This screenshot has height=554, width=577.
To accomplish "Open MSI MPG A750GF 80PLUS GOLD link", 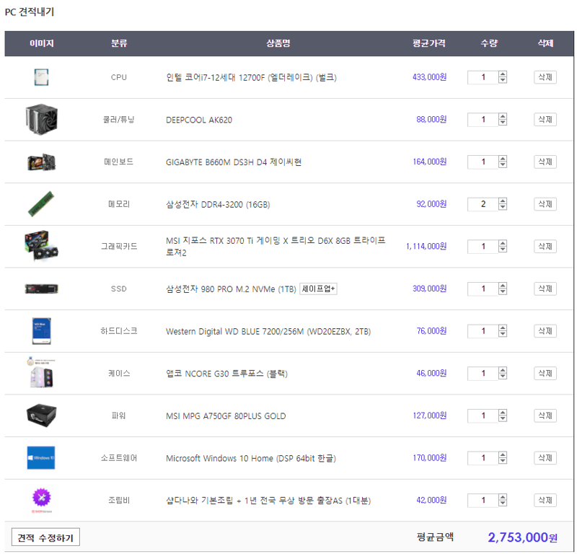I will tap(226, 416).
